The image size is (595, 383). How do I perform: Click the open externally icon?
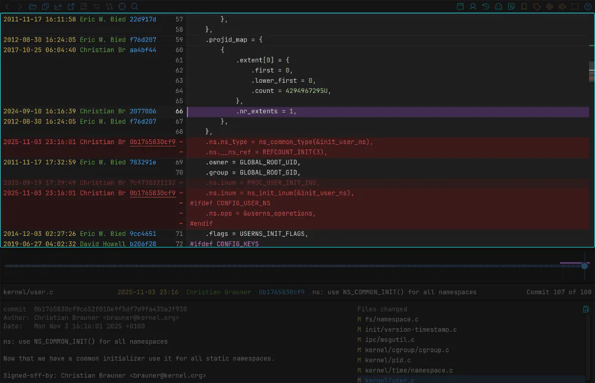click(x=71, y=7)
